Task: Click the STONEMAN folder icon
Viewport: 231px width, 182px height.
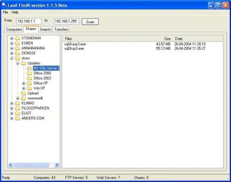Action: click(18, 38)
